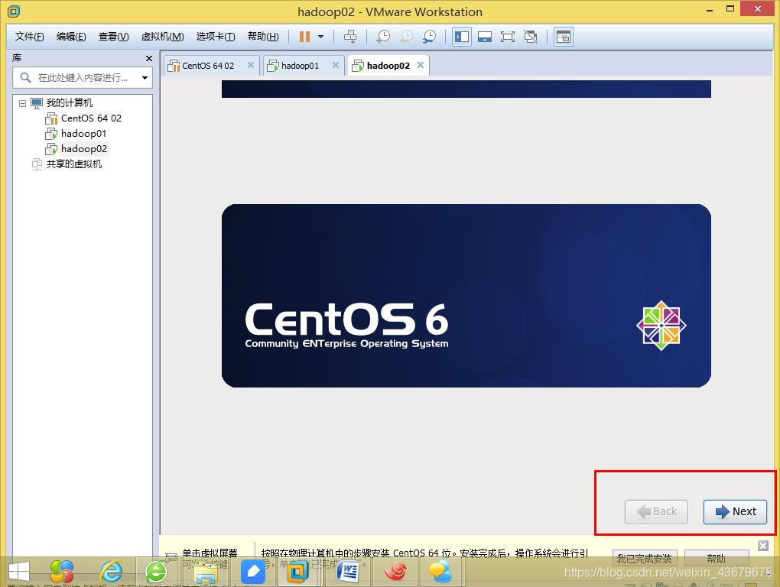Collapse the 我的计算机 tree node

pyautogui.click(x=22, y=103)
